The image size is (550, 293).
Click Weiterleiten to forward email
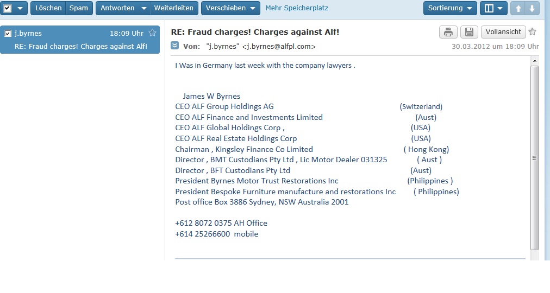173,8
